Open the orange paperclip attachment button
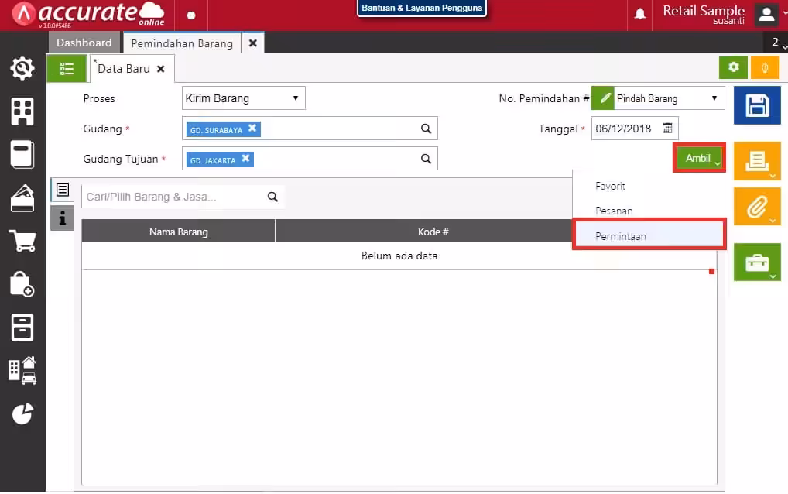The width and height of the screenshot is (788, 494). point(757,207)
